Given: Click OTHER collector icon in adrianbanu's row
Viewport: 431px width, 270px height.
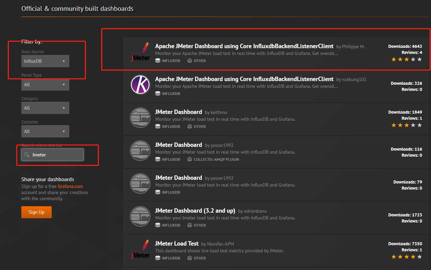Looking at the screenshot, I should click(190, 225).
